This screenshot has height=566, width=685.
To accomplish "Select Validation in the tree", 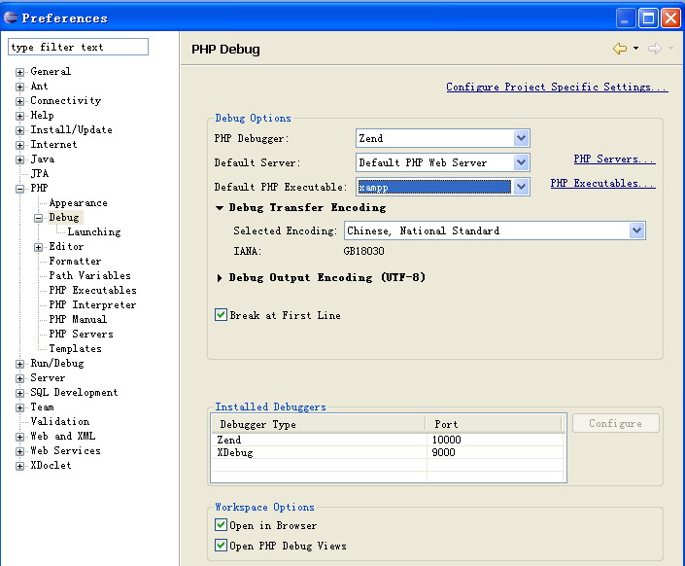I will click(x=60, y=422).
